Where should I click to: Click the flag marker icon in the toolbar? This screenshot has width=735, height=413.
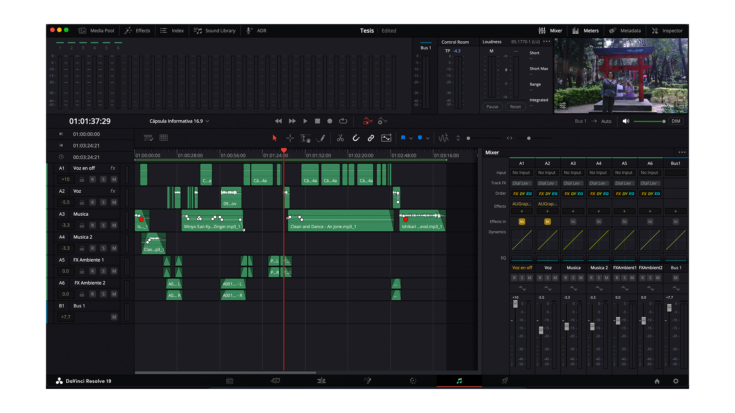[403, 138]
